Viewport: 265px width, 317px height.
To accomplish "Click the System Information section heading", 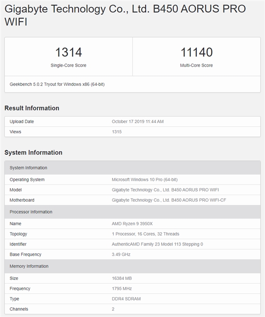I will (33, 153).
